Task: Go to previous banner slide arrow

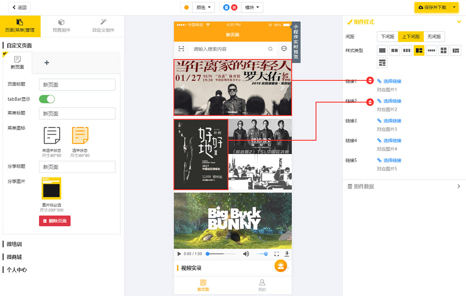Action: 182,88
